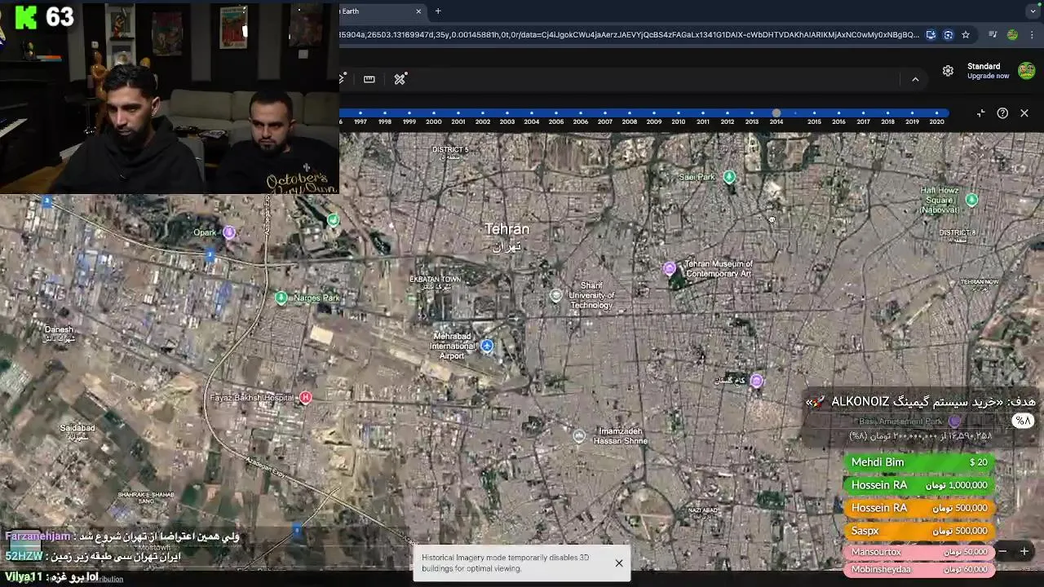1044x587 pixels.
Task: Zoom in with the map plus button
Action: (1024, 552)
